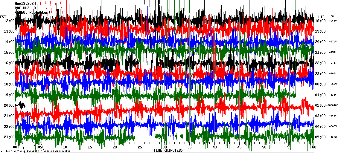Click the vertical division microvolts scale note
This screenshot has height=155, width=338.
tap(38, 151)
